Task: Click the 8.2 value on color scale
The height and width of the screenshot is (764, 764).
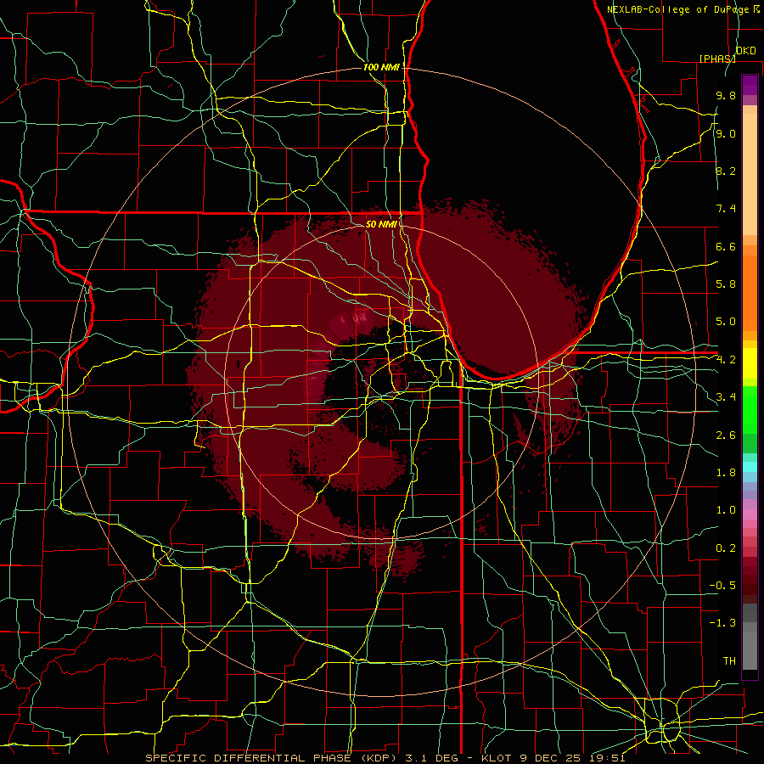Action: point(726,171)
